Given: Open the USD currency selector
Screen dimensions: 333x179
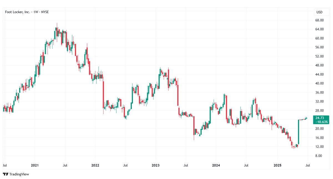Looking at the screenshot, I should coord(319,12).
